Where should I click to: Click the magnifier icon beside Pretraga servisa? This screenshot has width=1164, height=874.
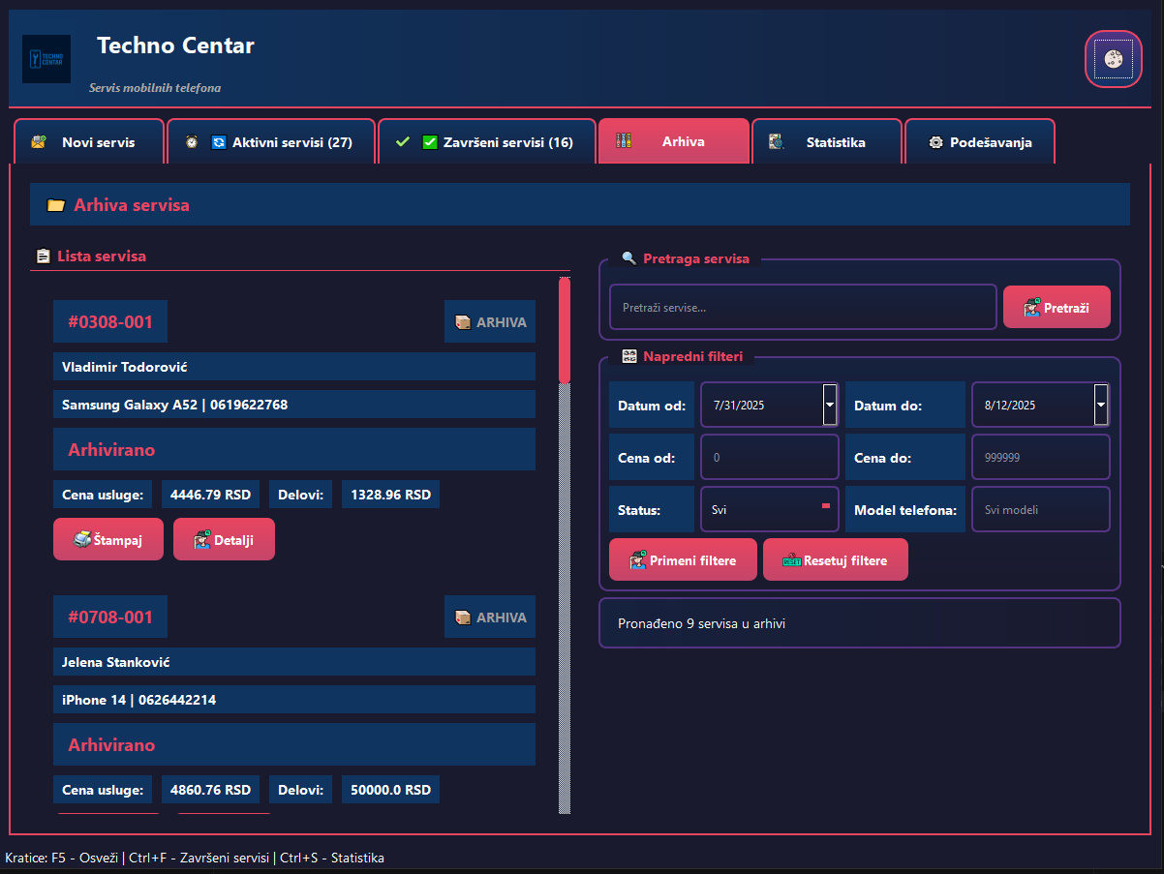[x=628, y=258]
